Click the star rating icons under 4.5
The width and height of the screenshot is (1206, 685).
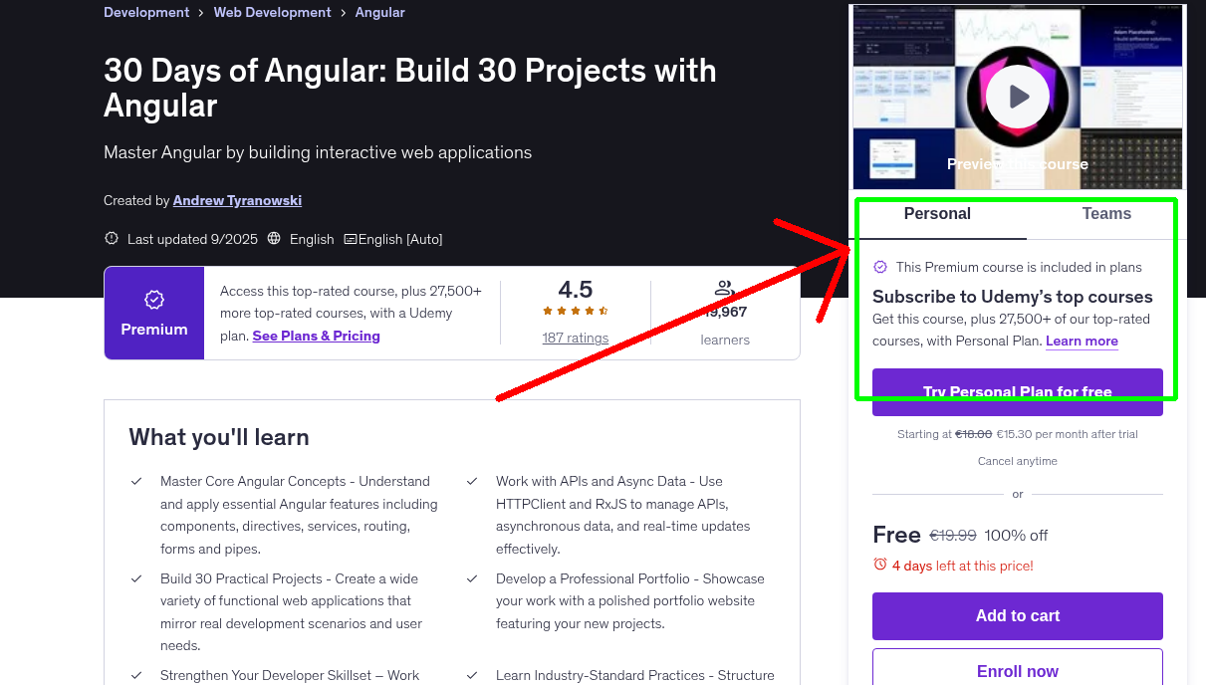coord(576,311)
